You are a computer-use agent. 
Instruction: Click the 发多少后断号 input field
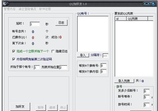click(147, 91)
